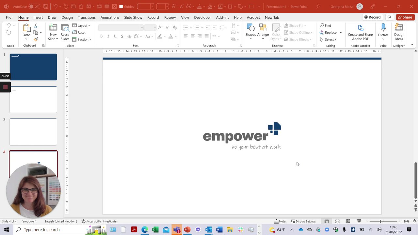This screenshot has height=235, width=418.
Task: Add a New Slide
Action: point(53,32)
